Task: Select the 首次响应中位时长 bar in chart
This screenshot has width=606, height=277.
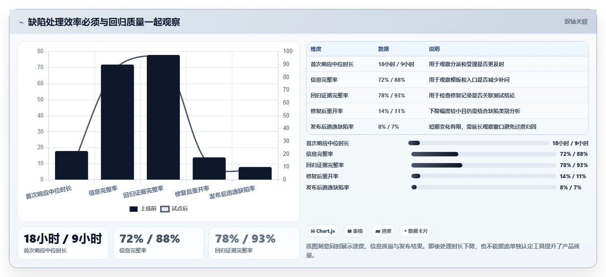Action: tap(72, 165)
